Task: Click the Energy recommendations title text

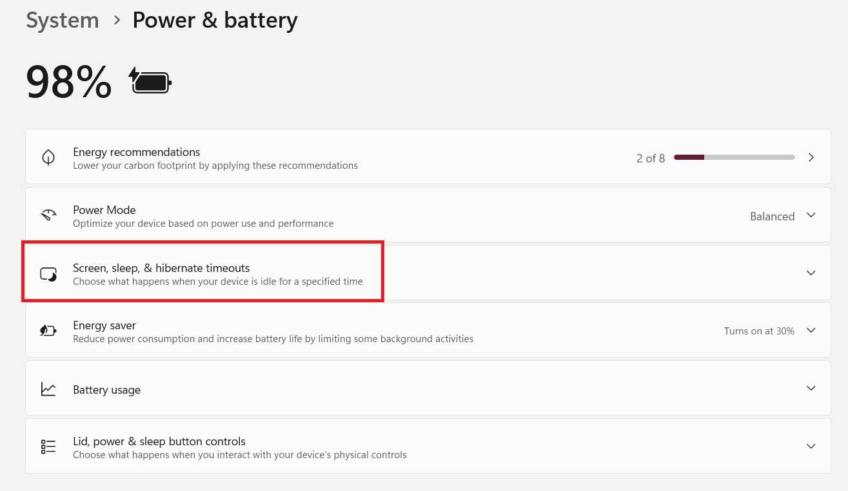Action: (x=137, y=152)
